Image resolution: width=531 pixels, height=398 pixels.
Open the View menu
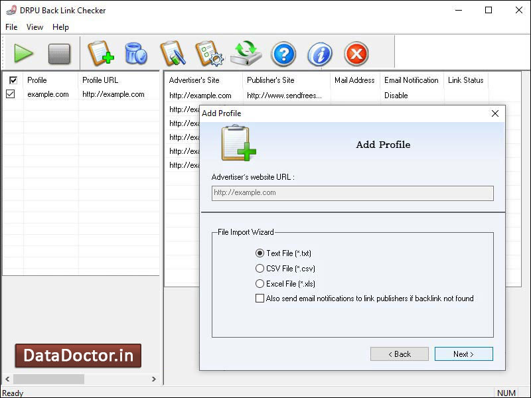point(35,27)
